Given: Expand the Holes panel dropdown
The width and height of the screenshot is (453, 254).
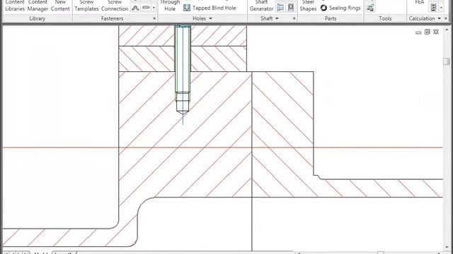Looking at the screenshot, I should tap(210, 19).
